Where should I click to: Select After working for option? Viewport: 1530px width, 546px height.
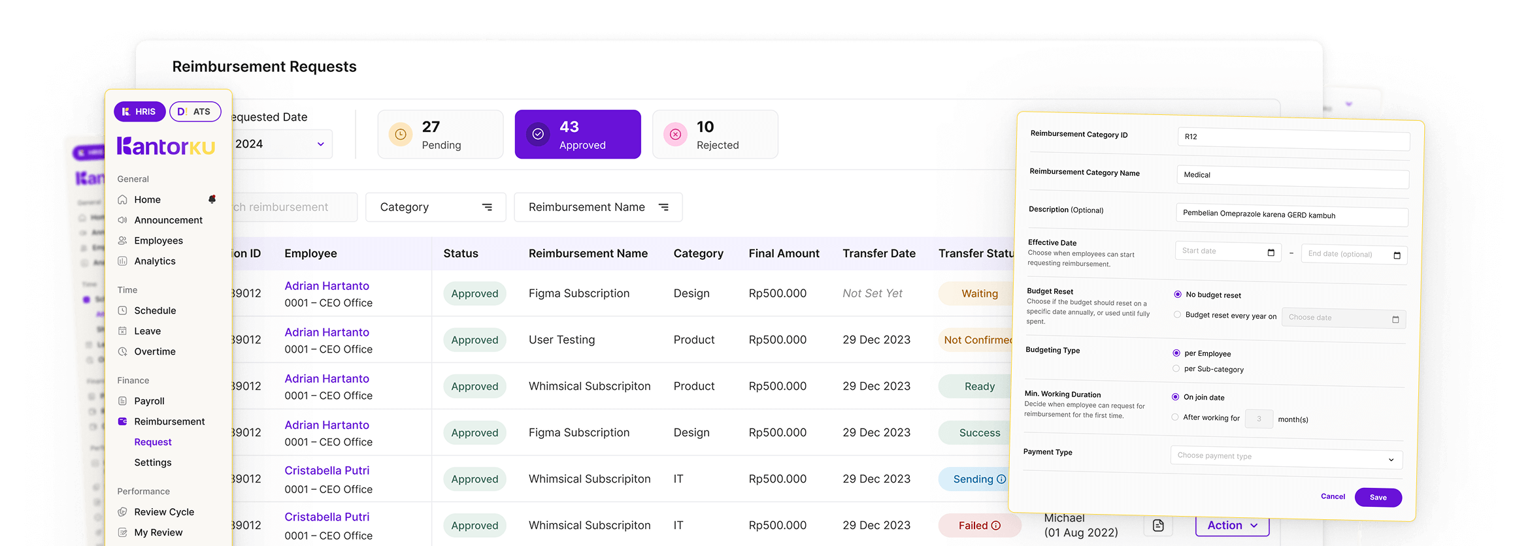(1175, 417)
